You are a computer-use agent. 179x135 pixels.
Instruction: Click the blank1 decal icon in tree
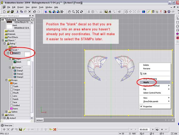coord(11,53)
